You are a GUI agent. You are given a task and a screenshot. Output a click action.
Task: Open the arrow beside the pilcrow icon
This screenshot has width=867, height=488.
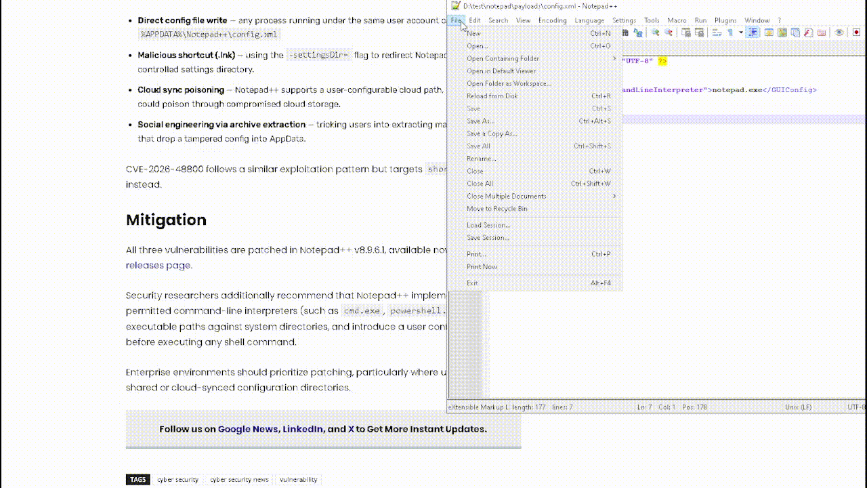pyautogui.click(x=741, y=33)
